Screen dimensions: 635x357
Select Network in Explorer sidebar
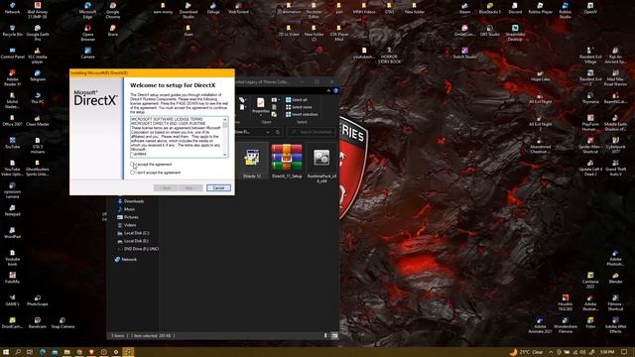coord(128,260)
